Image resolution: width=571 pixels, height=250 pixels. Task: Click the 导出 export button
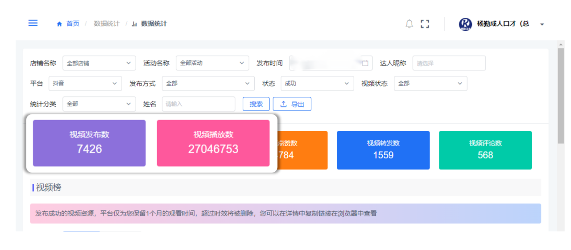point(292,104)
